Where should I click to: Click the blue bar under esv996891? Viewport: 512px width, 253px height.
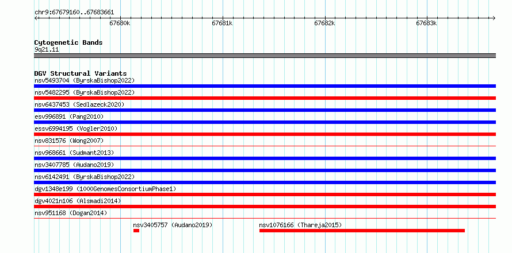265,122
